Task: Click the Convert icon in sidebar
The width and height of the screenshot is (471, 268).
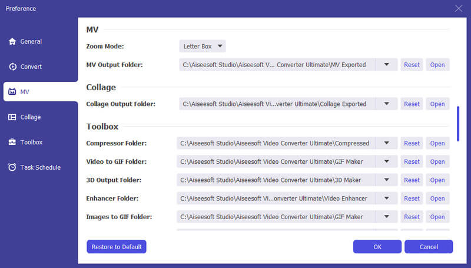Action: tap(12, 67)
